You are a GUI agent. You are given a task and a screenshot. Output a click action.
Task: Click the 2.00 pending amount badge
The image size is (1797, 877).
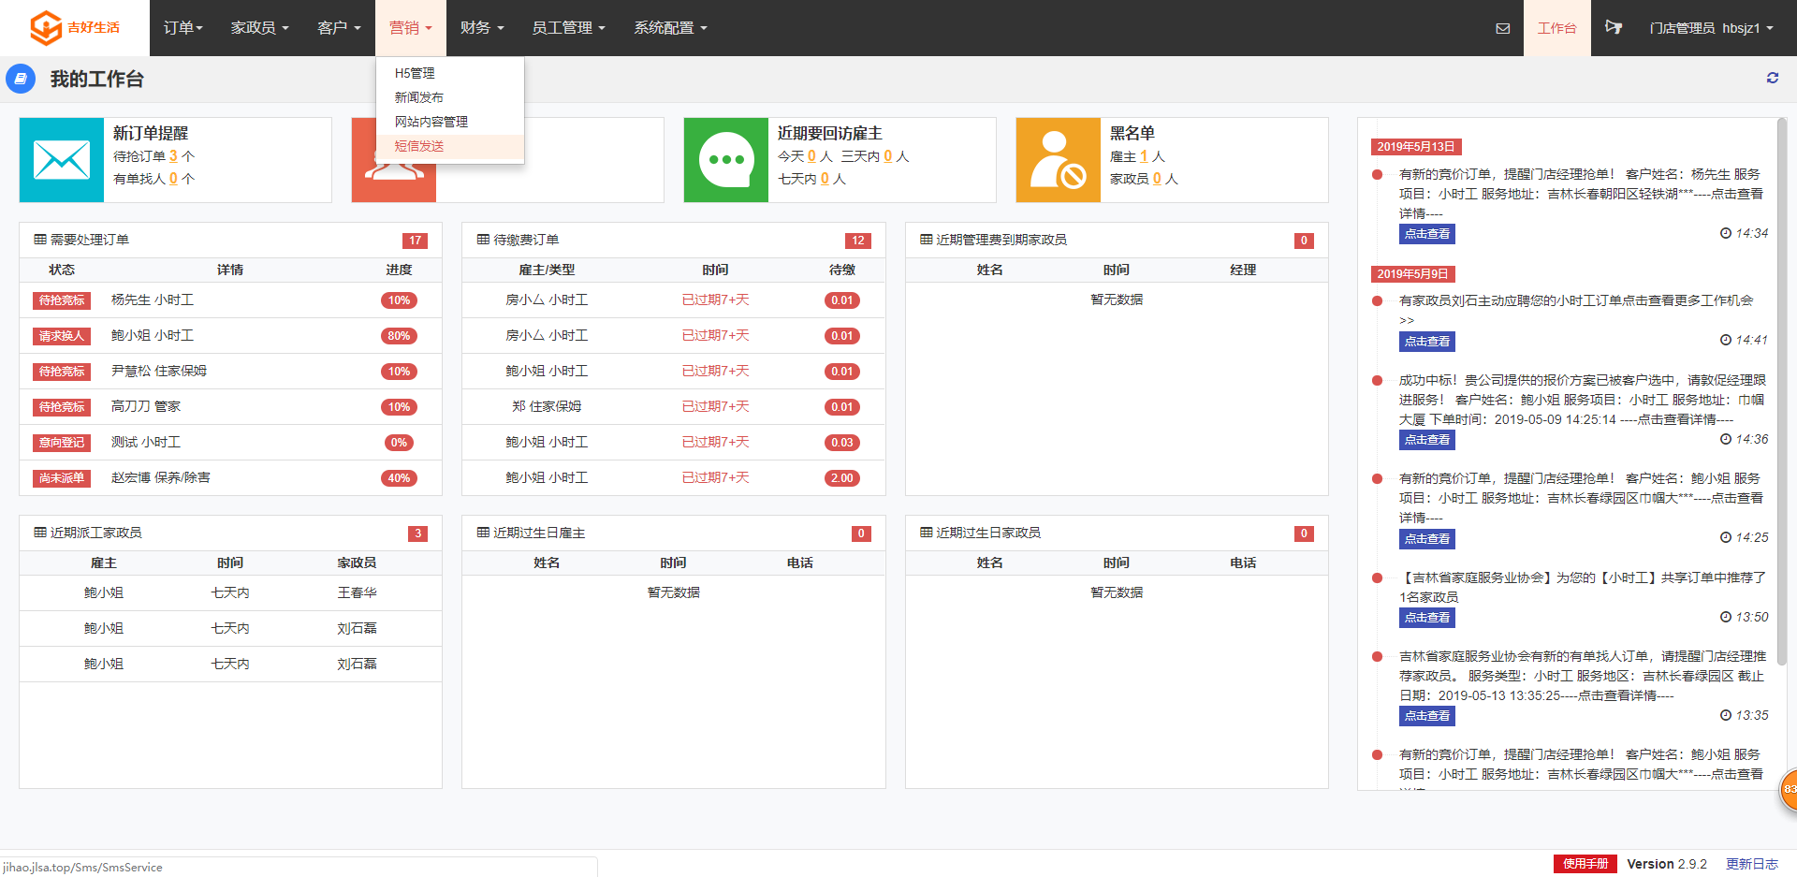841,478
